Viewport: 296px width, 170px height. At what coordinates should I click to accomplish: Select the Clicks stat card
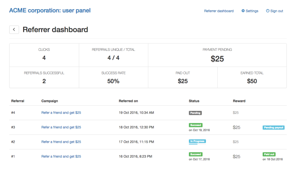pos(44,55)
